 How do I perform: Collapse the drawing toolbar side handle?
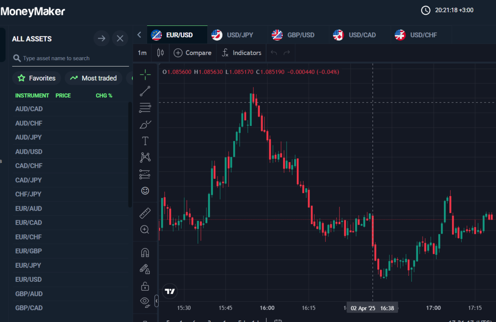click(156, 301)
